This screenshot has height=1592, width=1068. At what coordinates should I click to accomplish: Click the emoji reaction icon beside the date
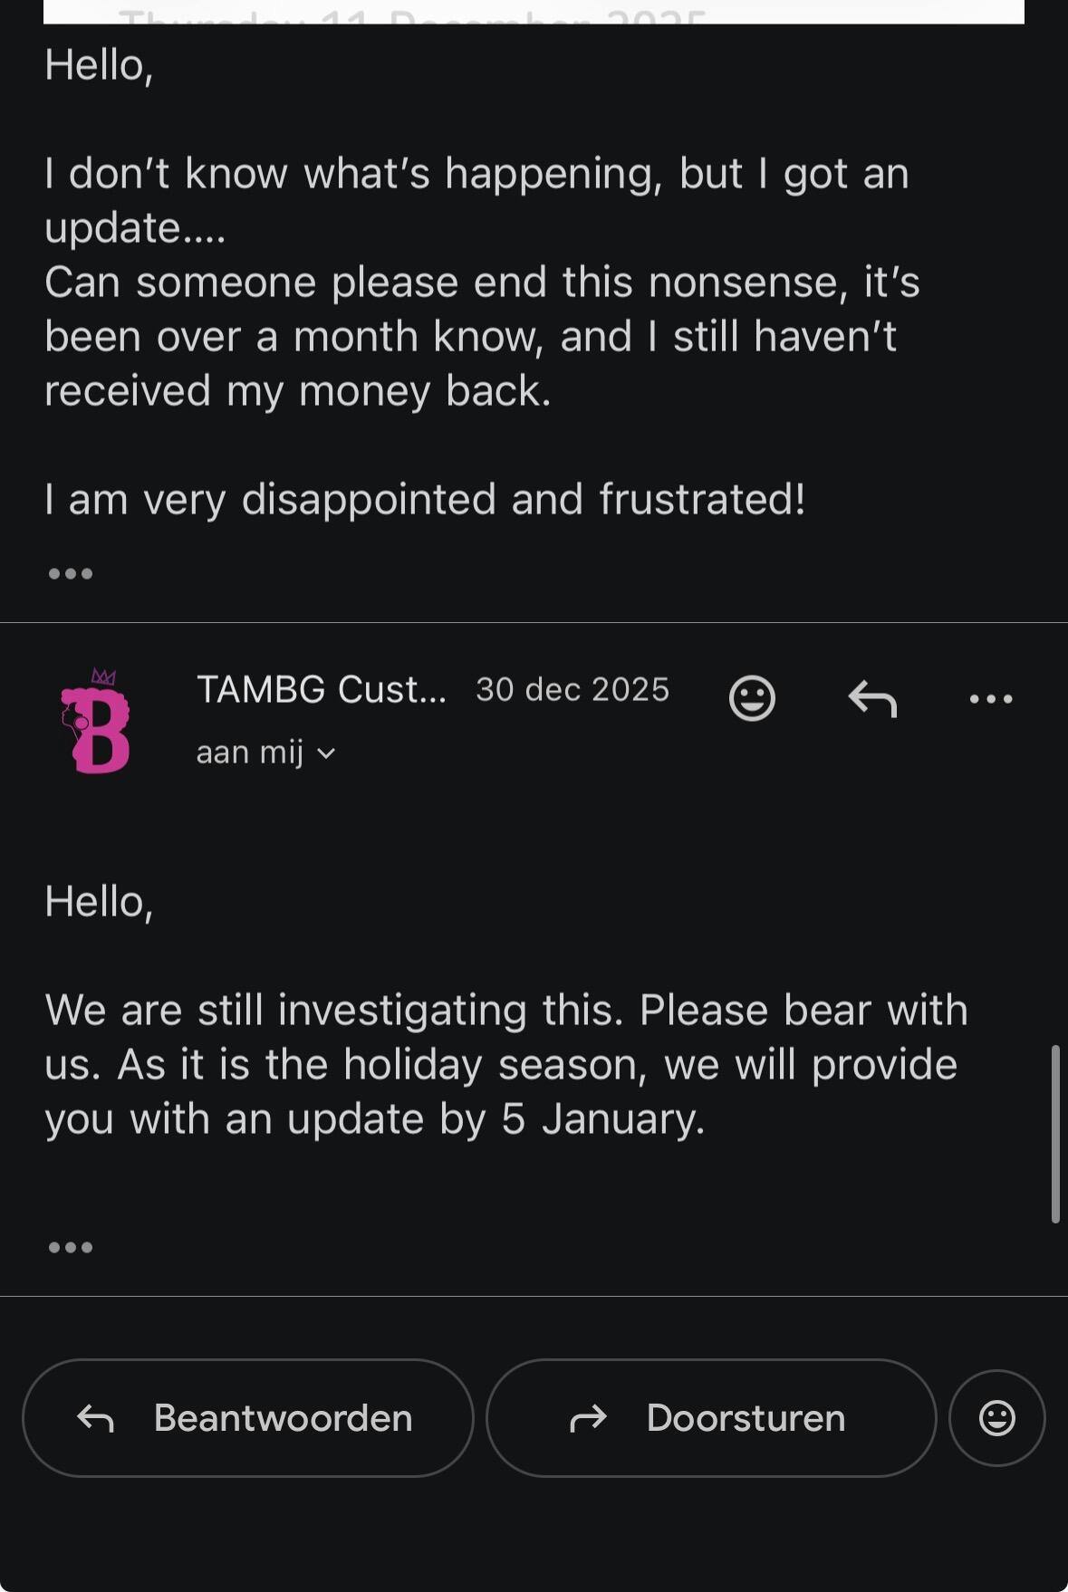[x=752, y=698]
